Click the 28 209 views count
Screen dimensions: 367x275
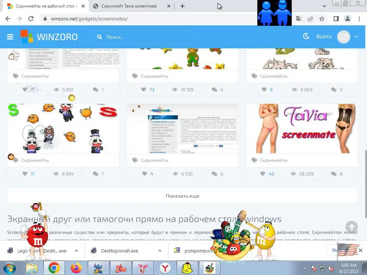(x=306, y=174)
